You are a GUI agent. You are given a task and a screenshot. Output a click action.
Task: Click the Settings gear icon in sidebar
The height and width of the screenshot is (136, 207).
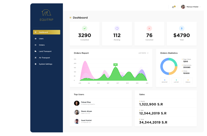(x=36, y=64)
